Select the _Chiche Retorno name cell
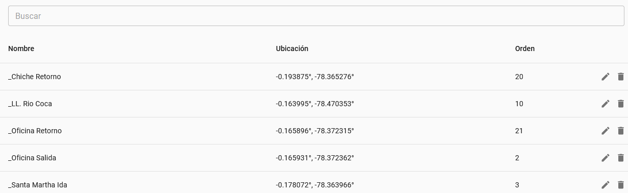This screenshot has width=628, height=193. point(35,77)
